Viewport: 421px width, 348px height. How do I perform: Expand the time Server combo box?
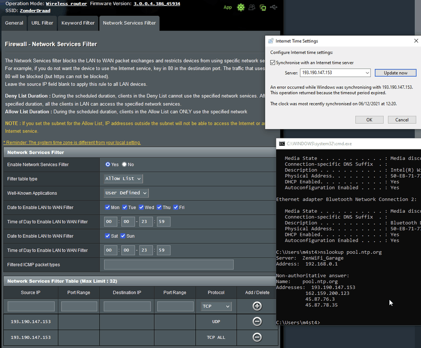tap(367, 73)
